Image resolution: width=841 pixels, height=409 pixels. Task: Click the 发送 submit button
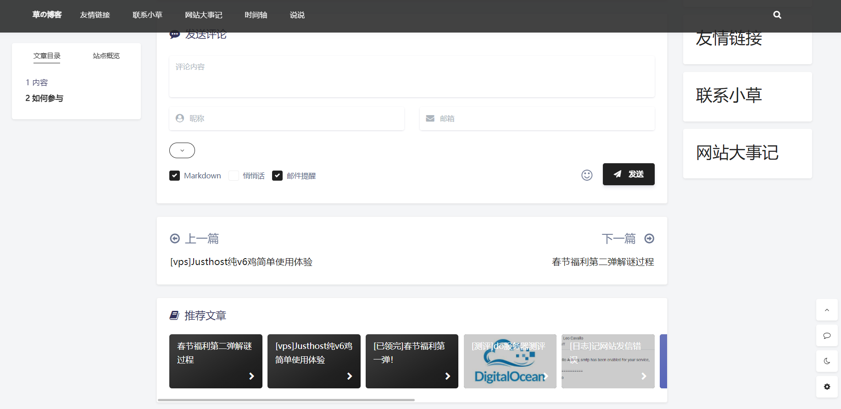(x=629, y=174)
